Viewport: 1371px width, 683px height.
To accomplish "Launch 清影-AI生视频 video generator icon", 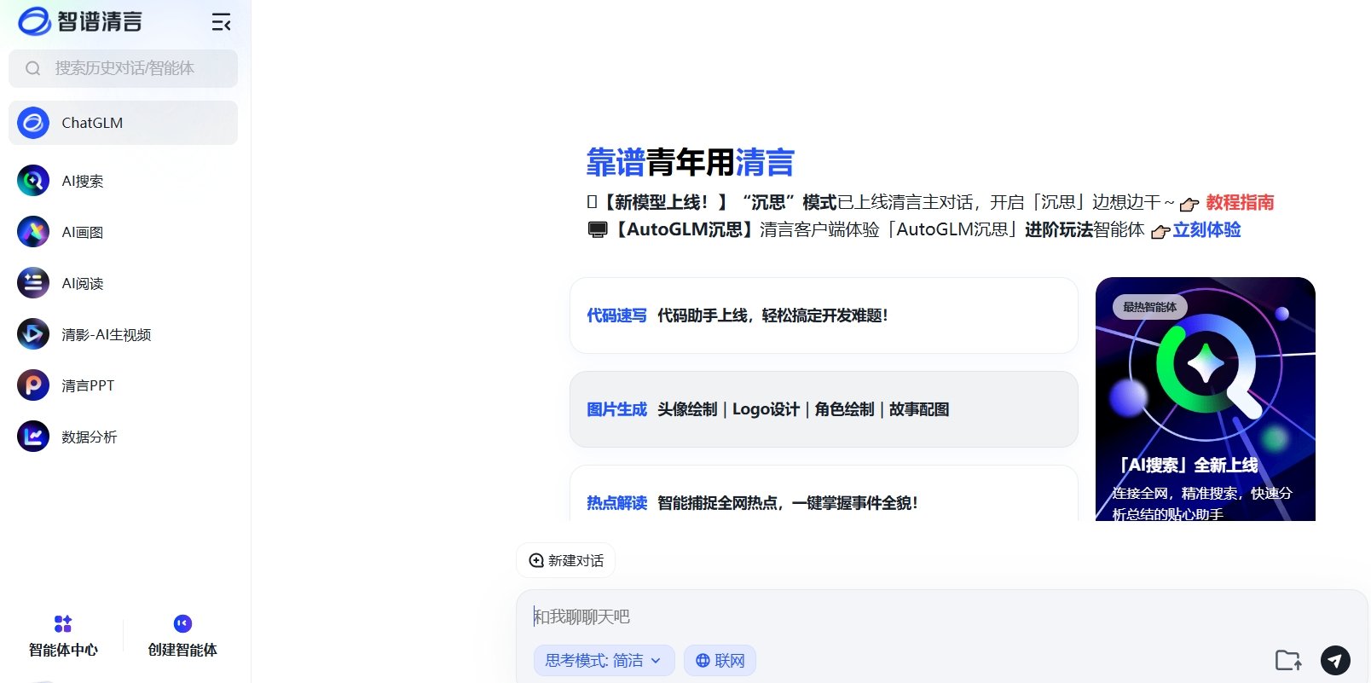I will click(x=33, y=334).
